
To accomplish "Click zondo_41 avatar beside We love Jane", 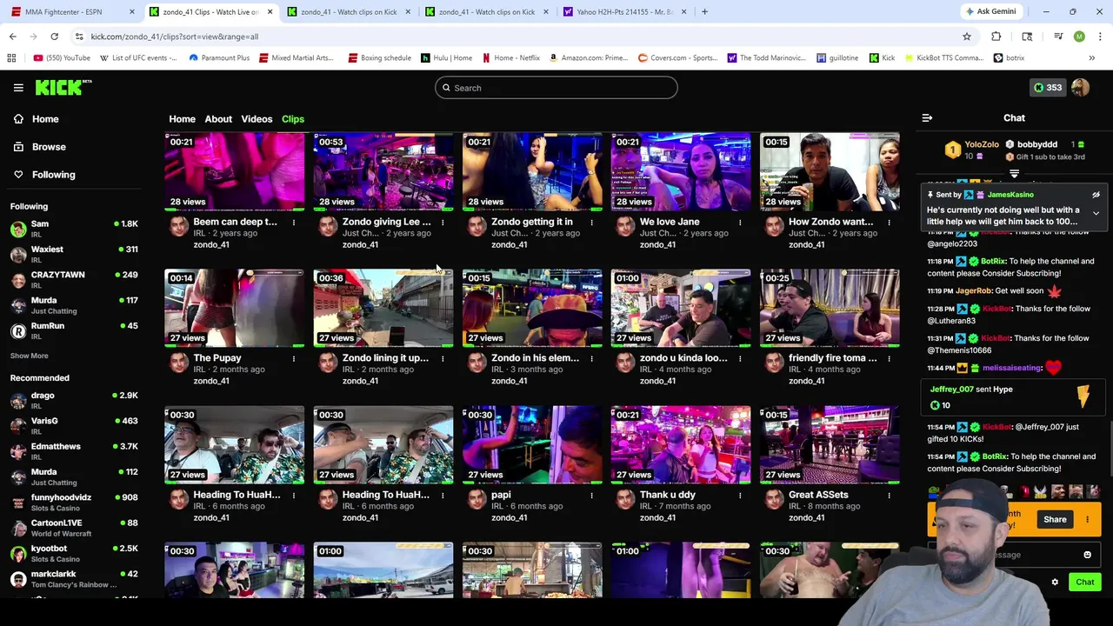I will (x=624, y=226).
